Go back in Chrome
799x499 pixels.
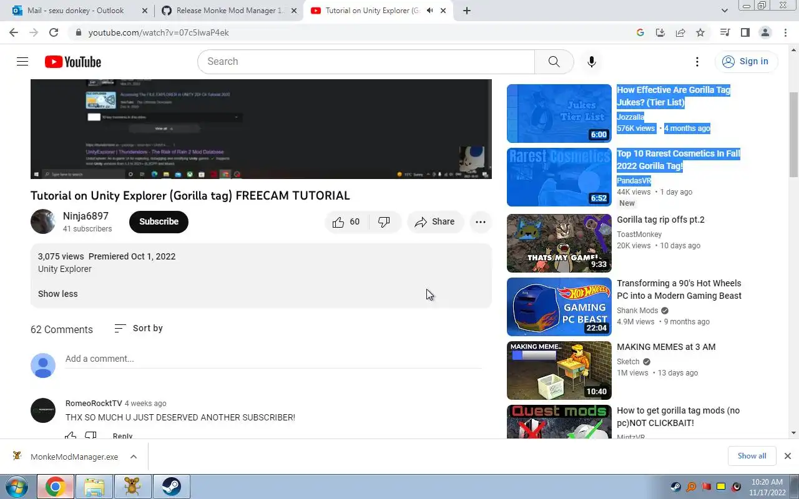(14, 32)
